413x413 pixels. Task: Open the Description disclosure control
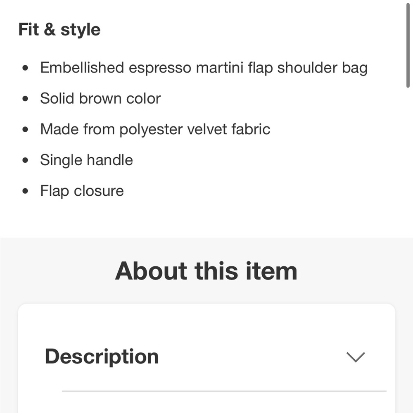[x=355, y=356]
